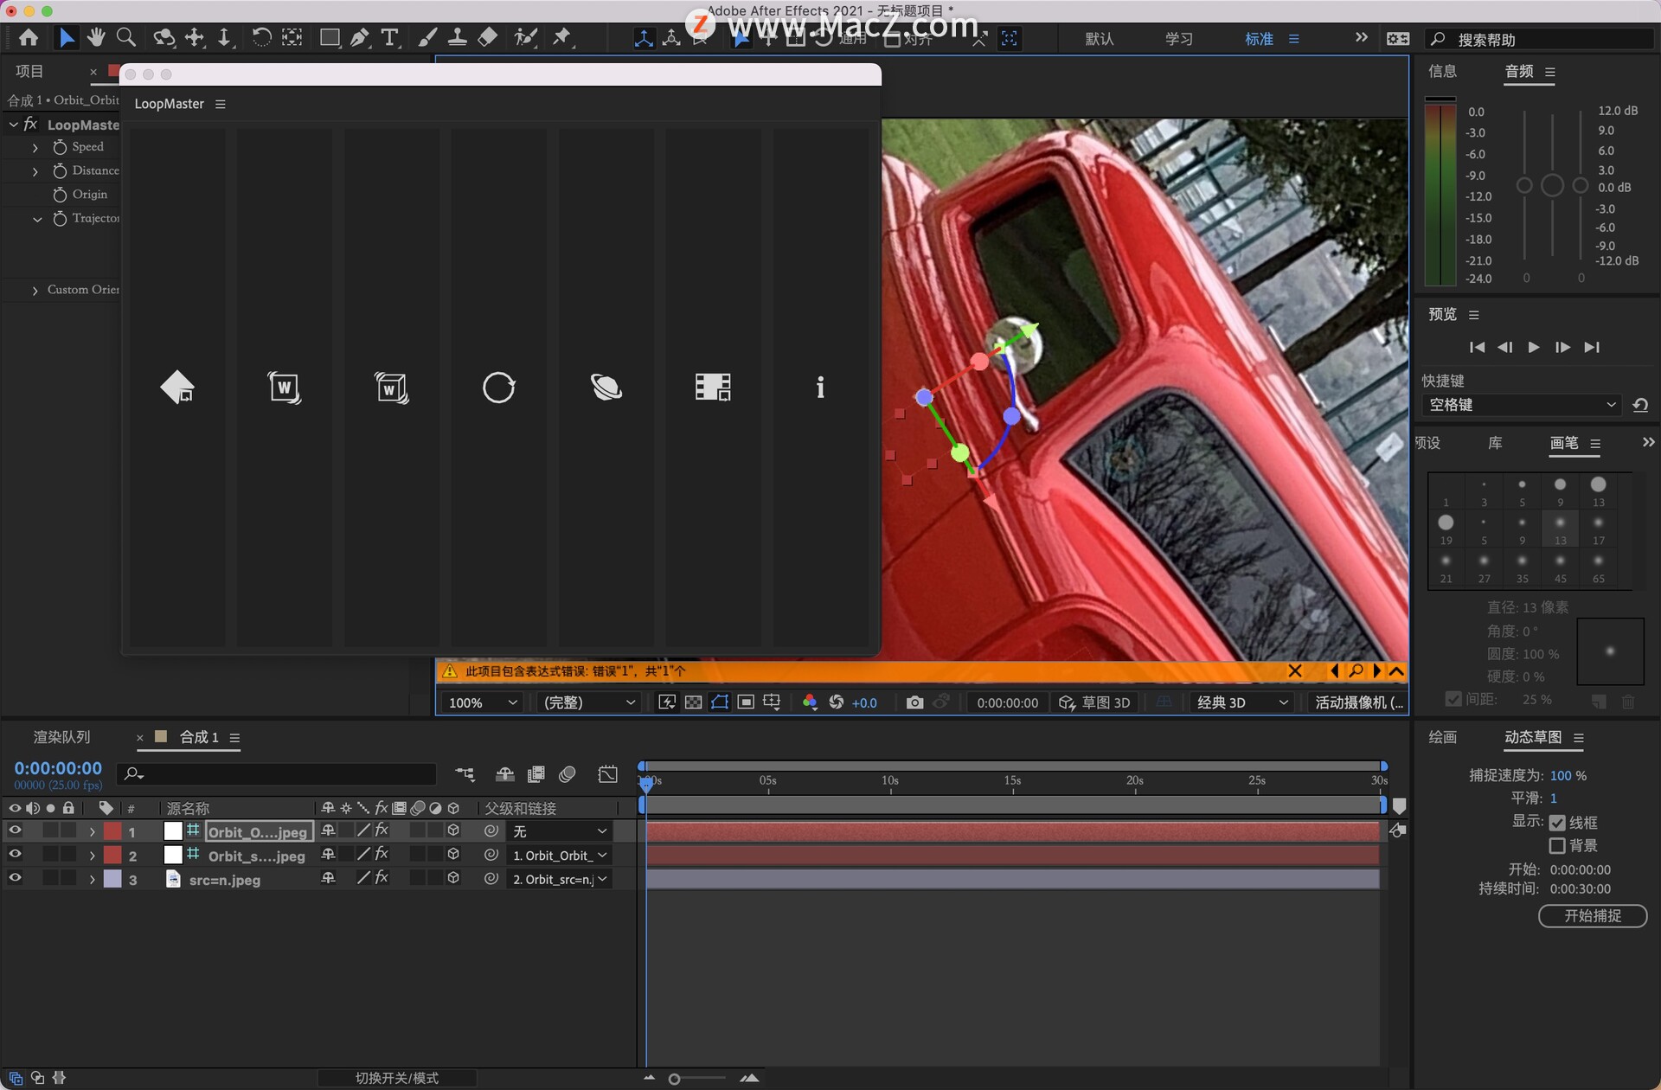Uncheck the 线框 wireframe checkbox
The height and width of the screenshot is (1090, 1661).
1557,823
